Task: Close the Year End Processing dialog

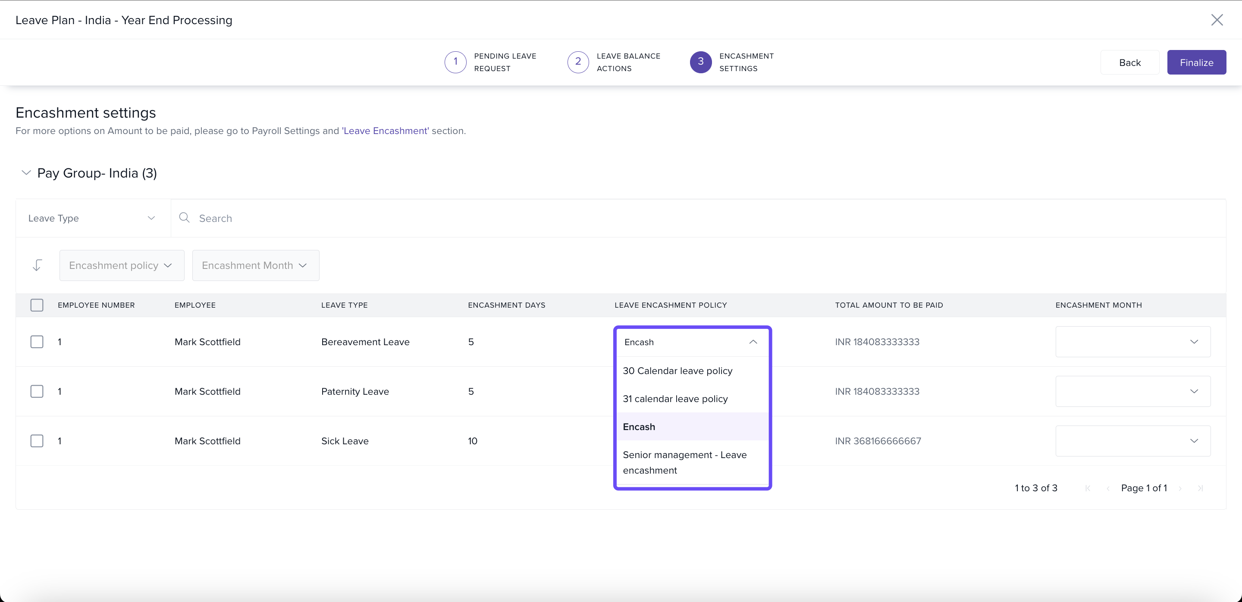Action: click(x=1217, y=20)
